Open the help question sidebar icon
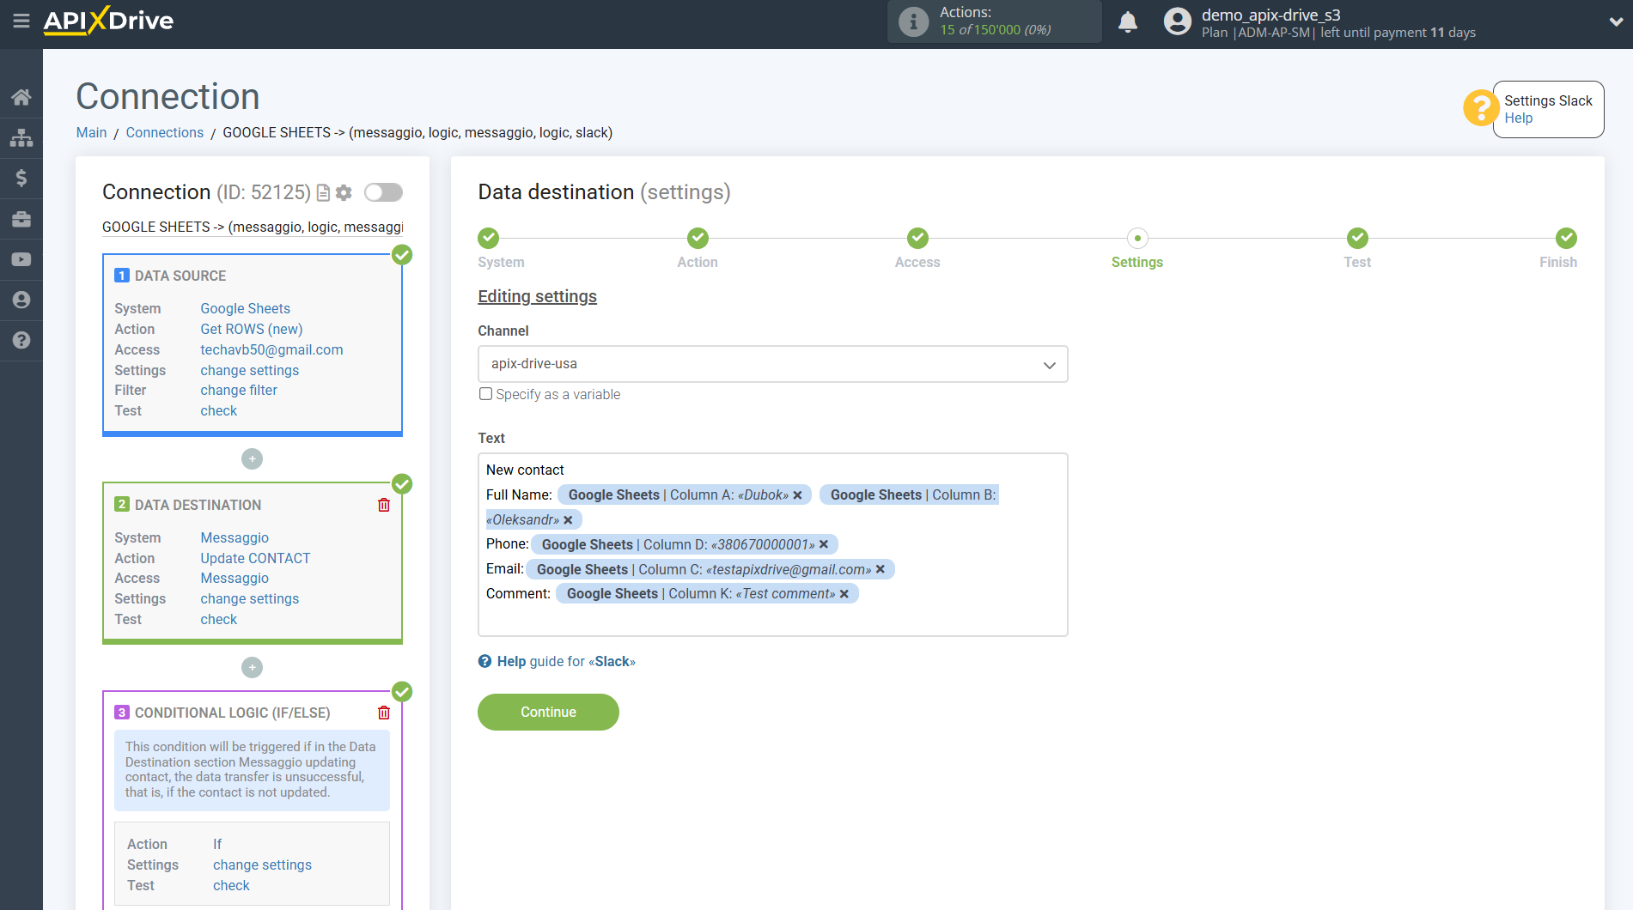This screenshot has height=910, width=1633. coord(21,340)
